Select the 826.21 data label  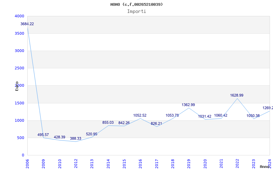click(x=156, y=124)
